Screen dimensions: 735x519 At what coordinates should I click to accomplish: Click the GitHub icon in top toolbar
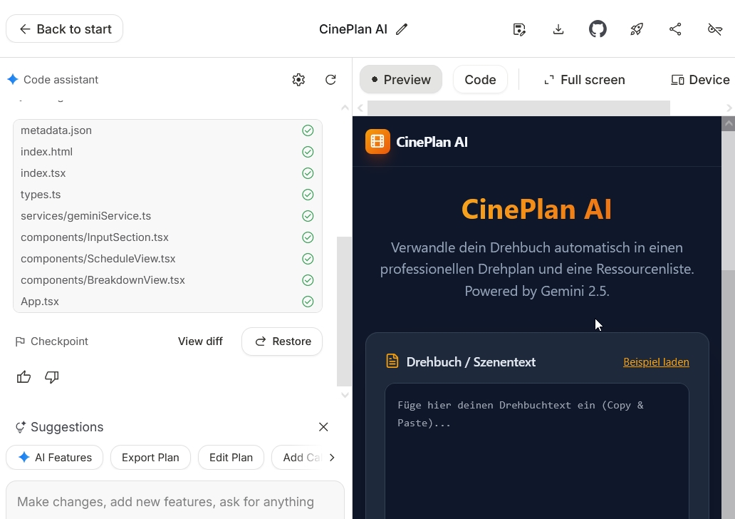(598, 29)
